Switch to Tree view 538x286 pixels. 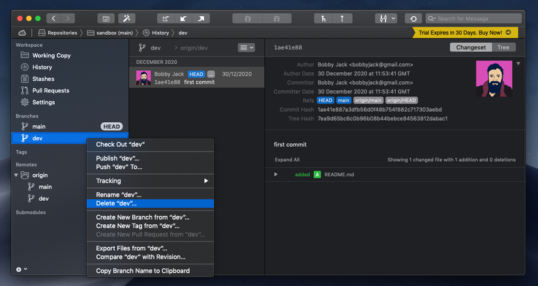[503, 47]
